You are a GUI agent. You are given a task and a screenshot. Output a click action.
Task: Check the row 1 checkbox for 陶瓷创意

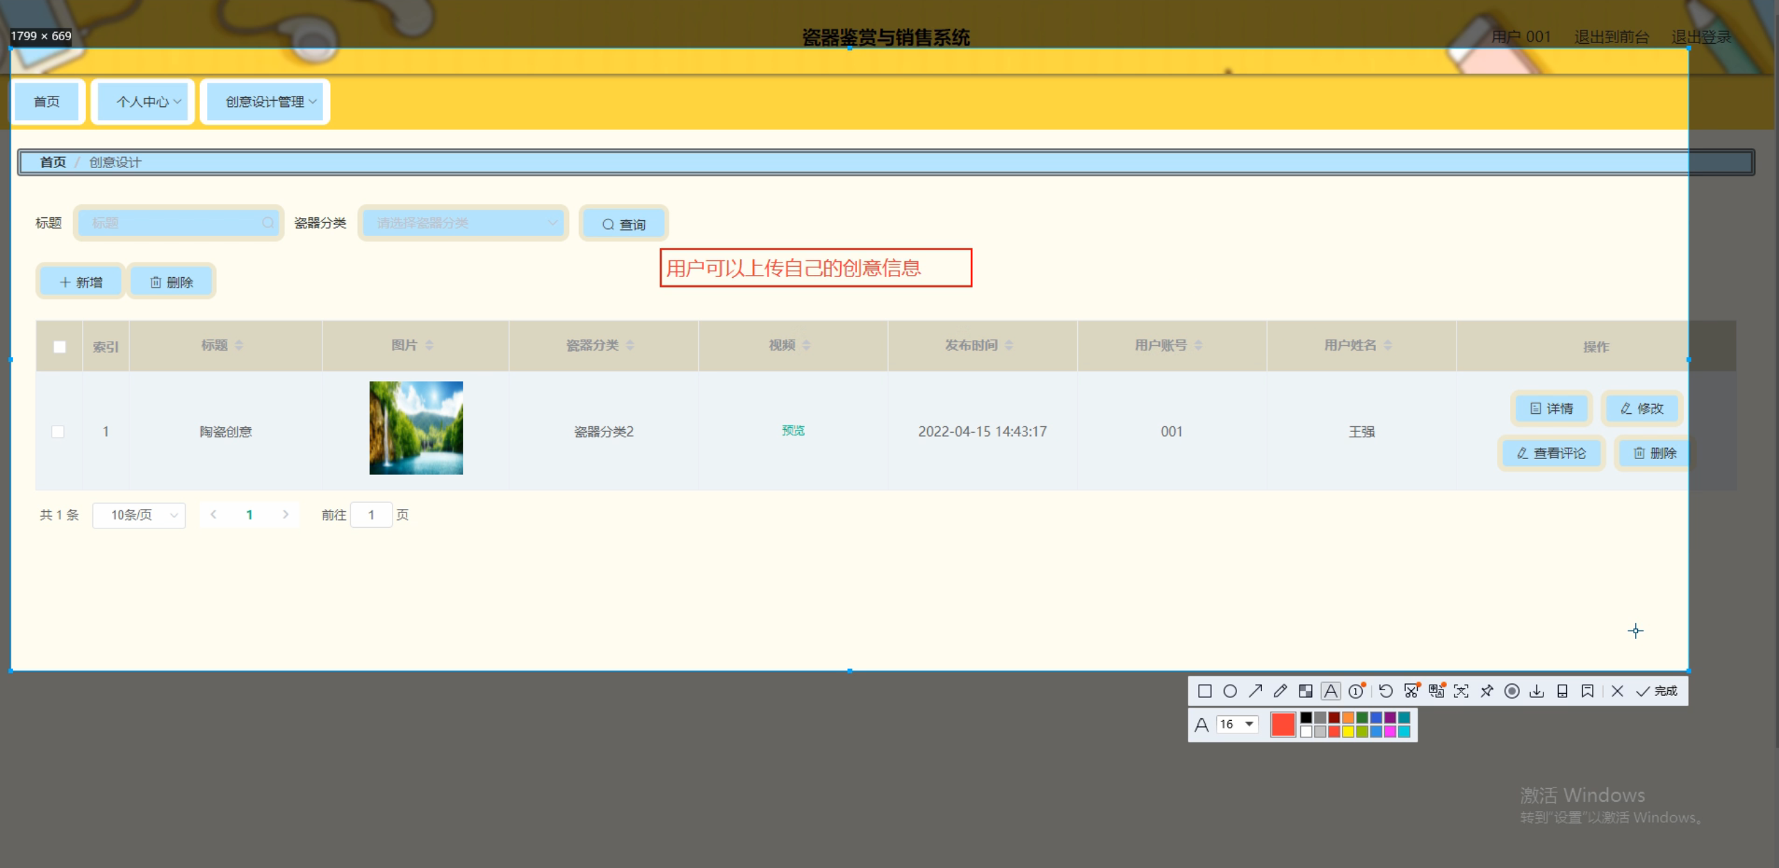[x=58, y=431]
